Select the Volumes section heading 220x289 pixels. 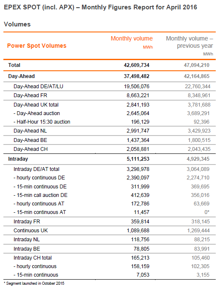[17, 24]
